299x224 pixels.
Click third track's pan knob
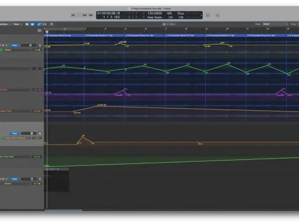[x=40, y=179]
